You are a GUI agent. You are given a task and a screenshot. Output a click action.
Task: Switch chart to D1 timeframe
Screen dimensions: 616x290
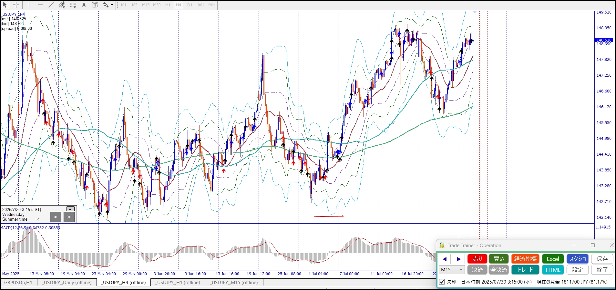190,5
